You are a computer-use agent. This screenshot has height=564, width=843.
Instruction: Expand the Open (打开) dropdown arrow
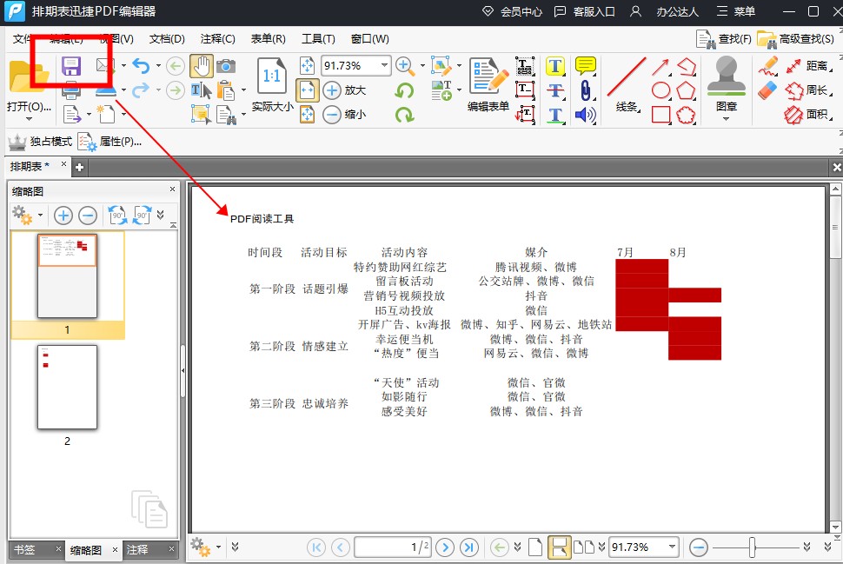[28, 119]
